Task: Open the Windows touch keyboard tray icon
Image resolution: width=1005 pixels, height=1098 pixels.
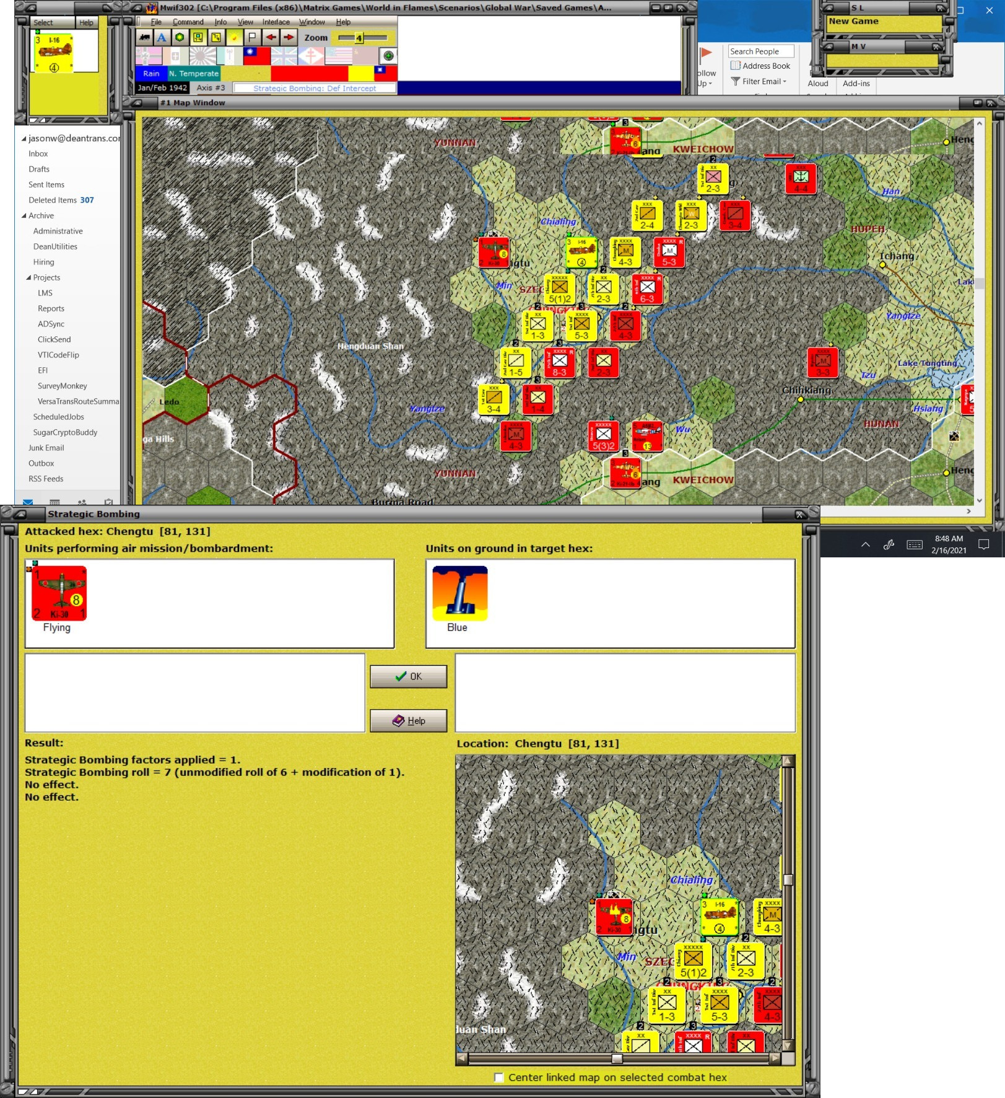Action: [915, 545]
